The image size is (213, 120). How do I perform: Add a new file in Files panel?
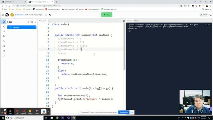[28, 22]
